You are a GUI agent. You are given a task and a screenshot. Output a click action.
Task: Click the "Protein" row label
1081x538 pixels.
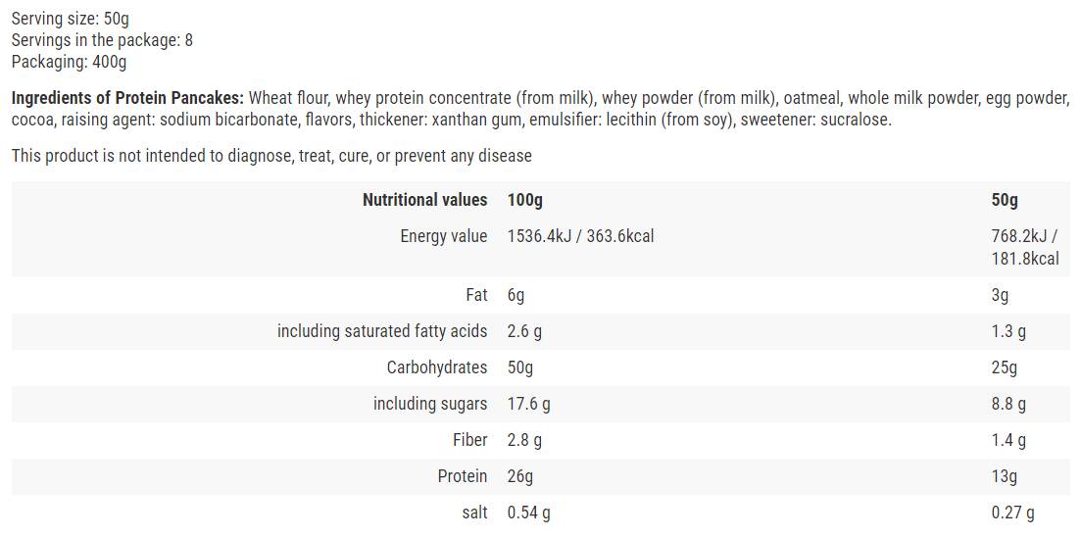click(x=462, y=476)
